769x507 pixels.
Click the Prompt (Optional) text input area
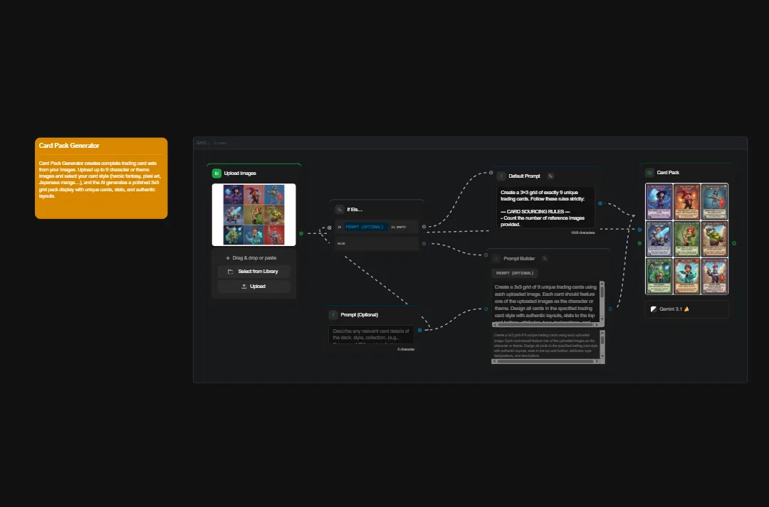pyautogui.click(x=371, y=333)
